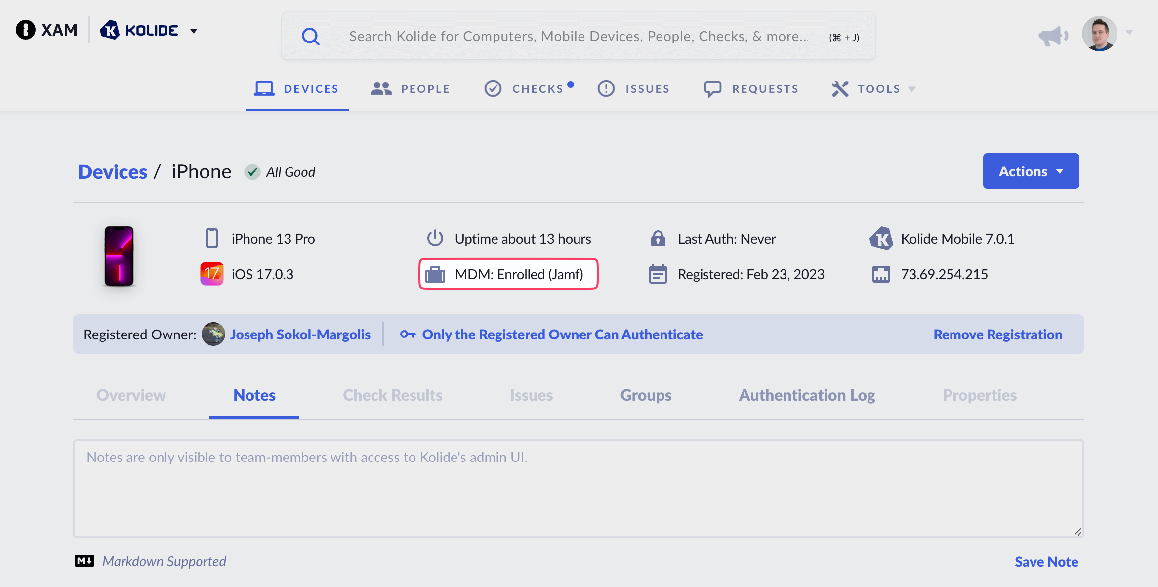This screenshot has width=1158, height=587.
Task: Click the announcements megaphone icon
Action: (1054, 35)
